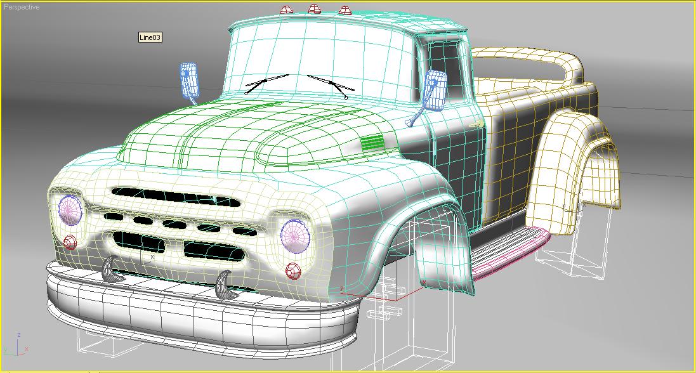Select the pink running board step
Image resolution: width=696 pixels, height=373 pixels.
[514, 254]
